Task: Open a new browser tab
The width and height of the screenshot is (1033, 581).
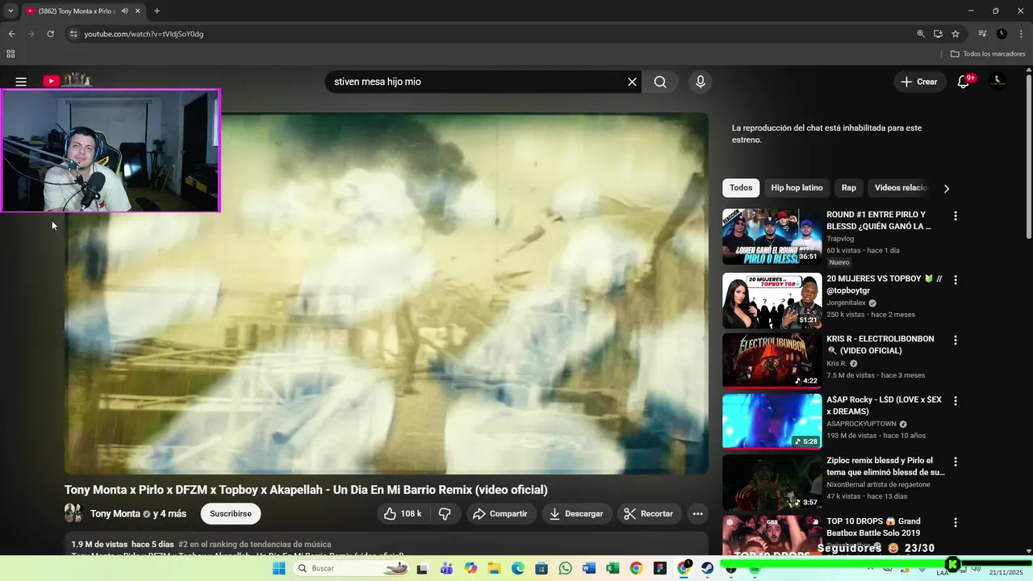Action: click(x=157, y=11)
